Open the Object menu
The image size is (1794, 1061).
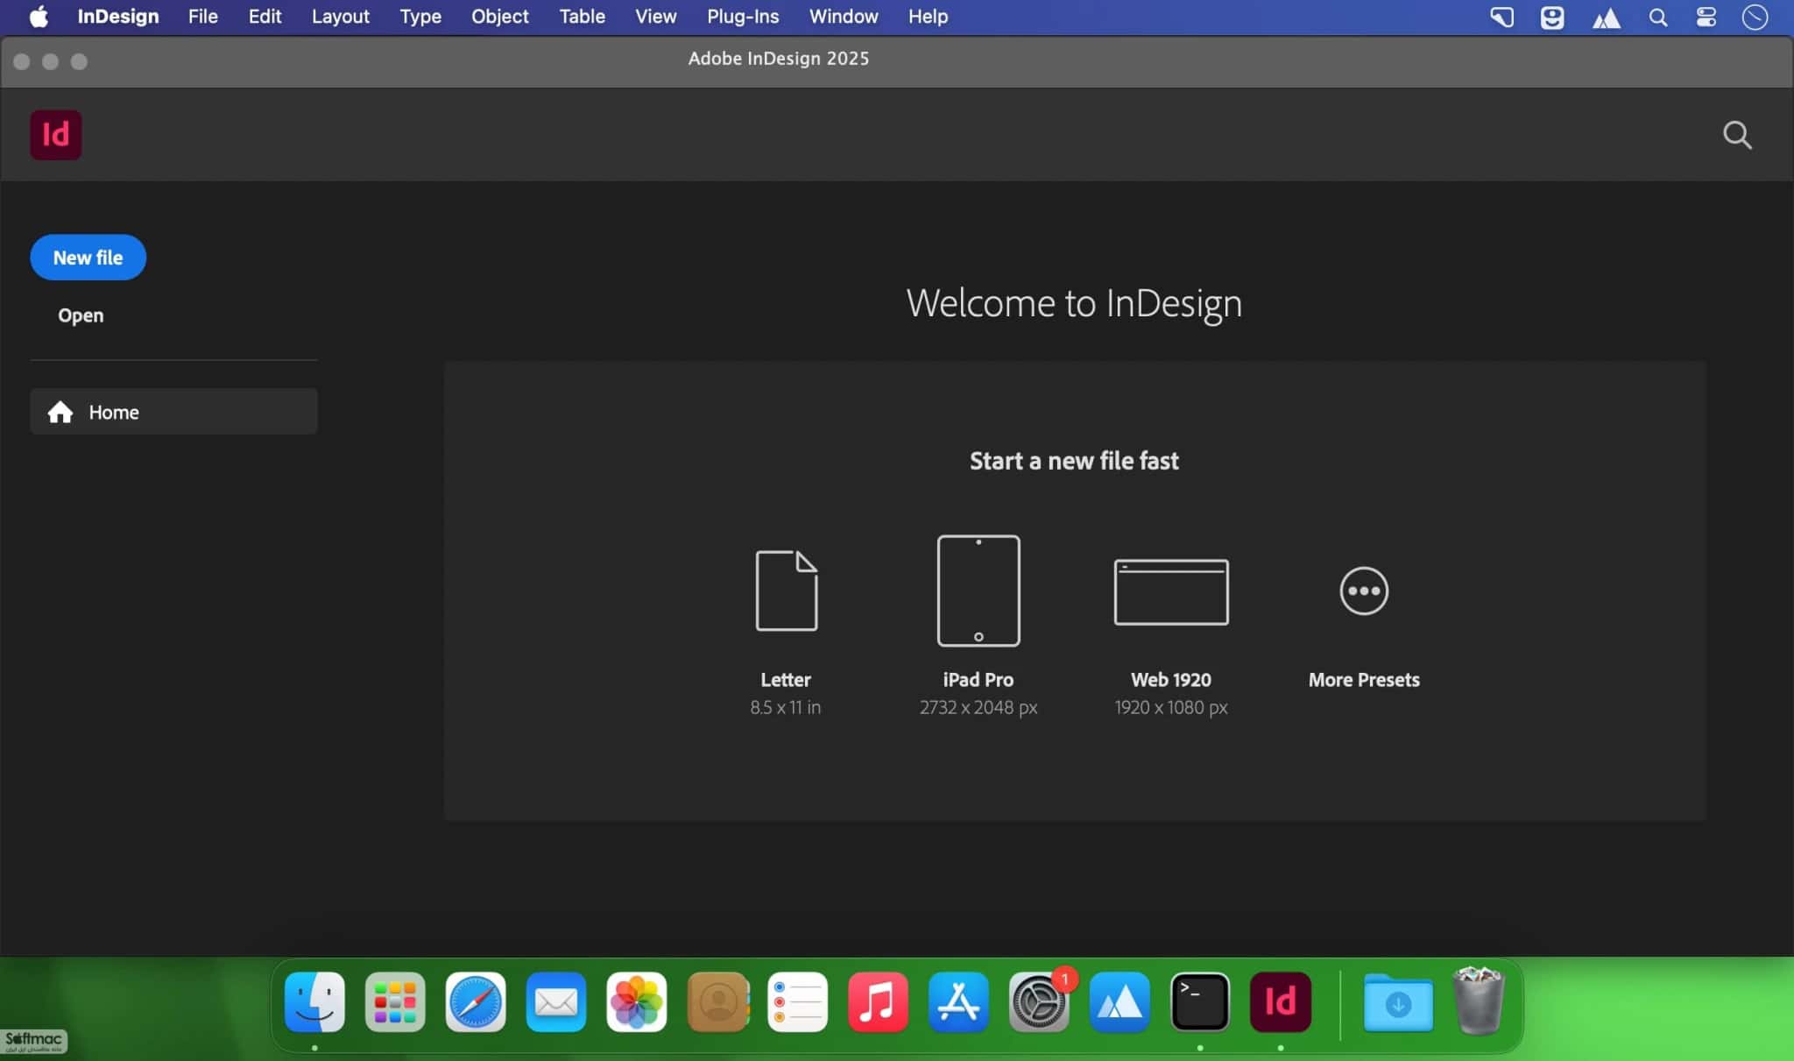pos(500,17)
